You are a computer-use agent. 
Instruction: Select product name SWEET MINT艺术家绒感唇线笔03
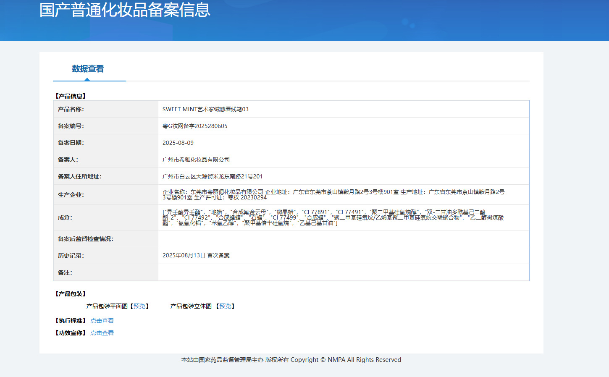205,109
